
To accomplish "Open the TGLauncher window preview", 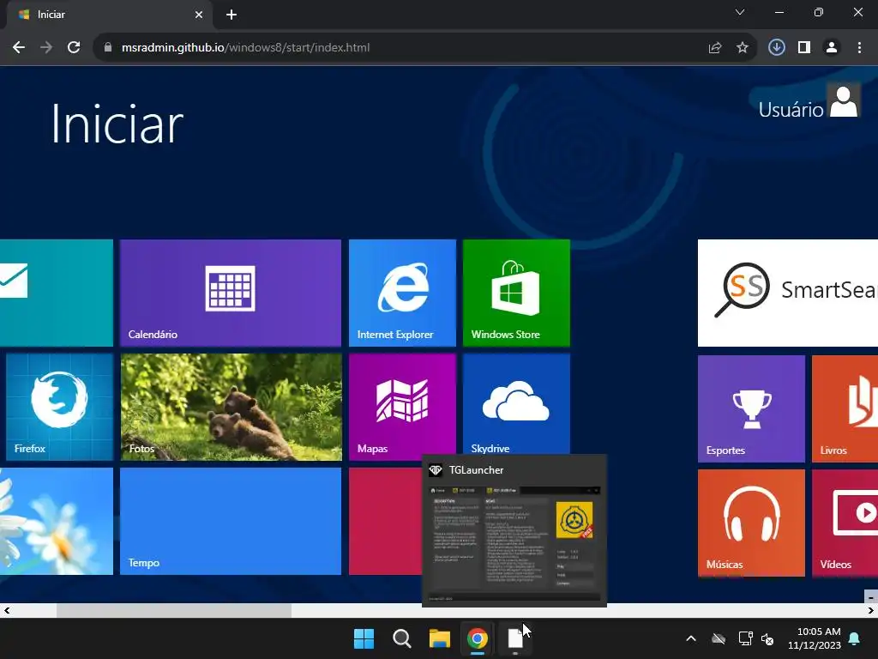I will pos(514,530).
